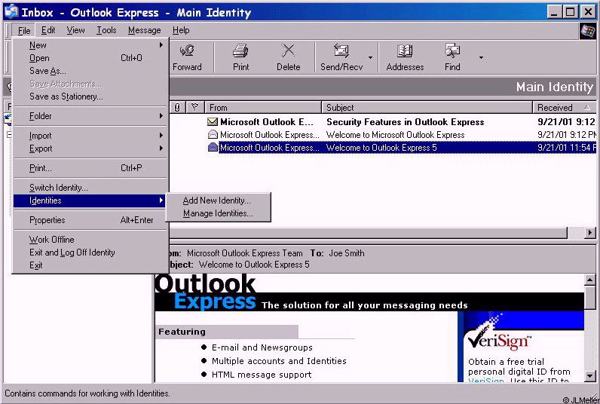Click the flag column header
600x404 pixels.
[194, 108]
